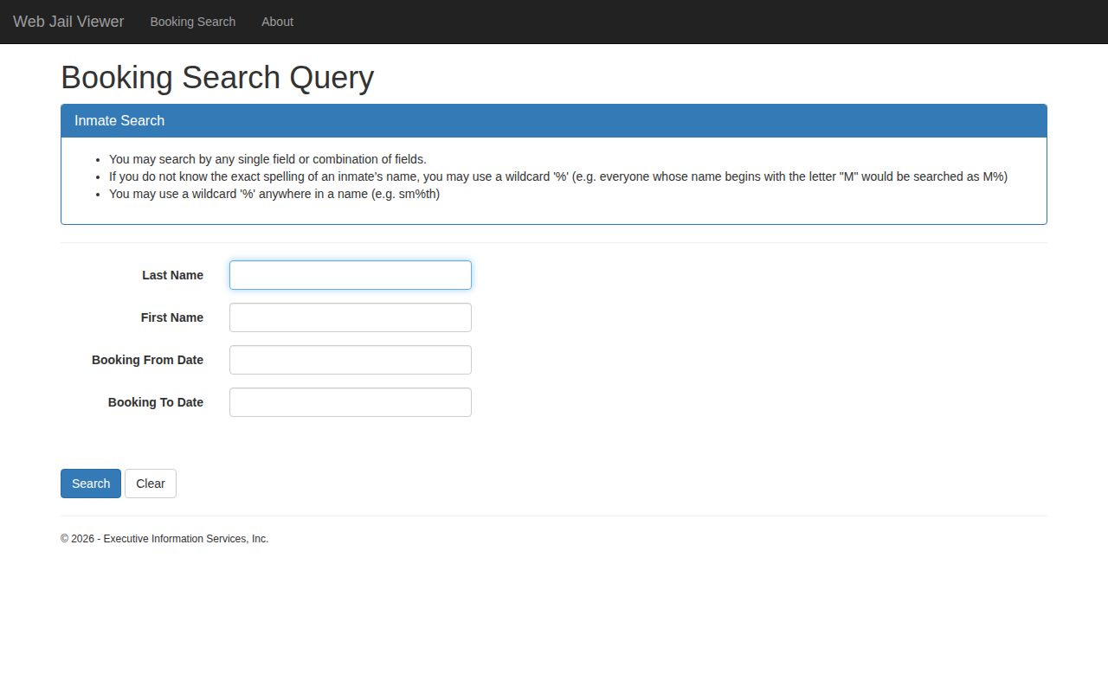Click the tip about names beginning with M

coord(558,176)
